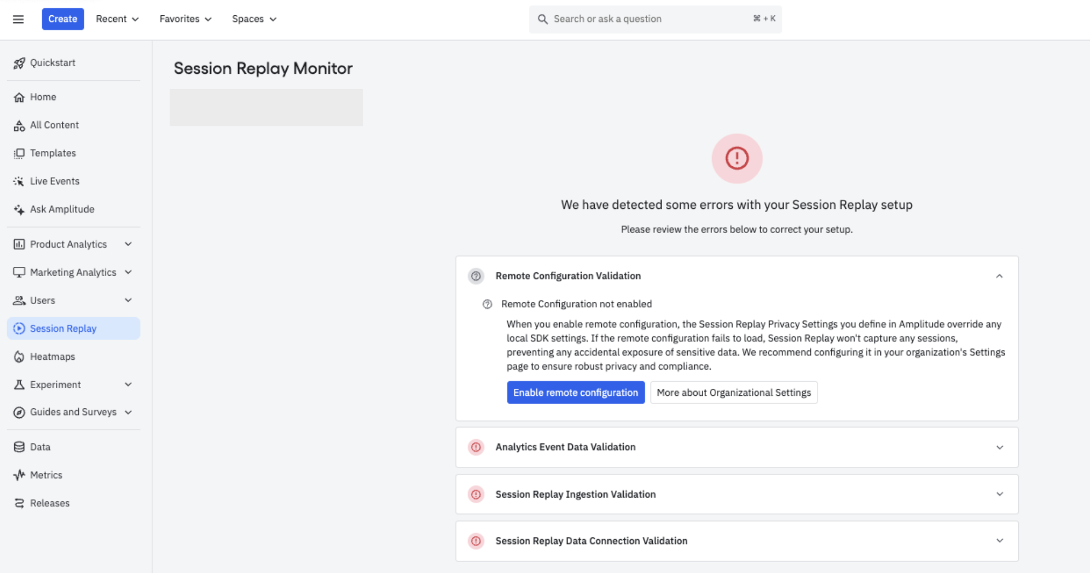Viewport: 1090px width, 573px height.
Task: Click the Templates icon in sidebar
Action: (x=19, y=154)
